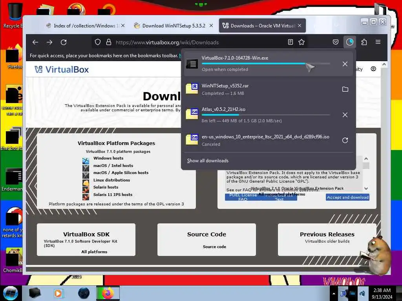Bookmark this page with the star icon

301,42
